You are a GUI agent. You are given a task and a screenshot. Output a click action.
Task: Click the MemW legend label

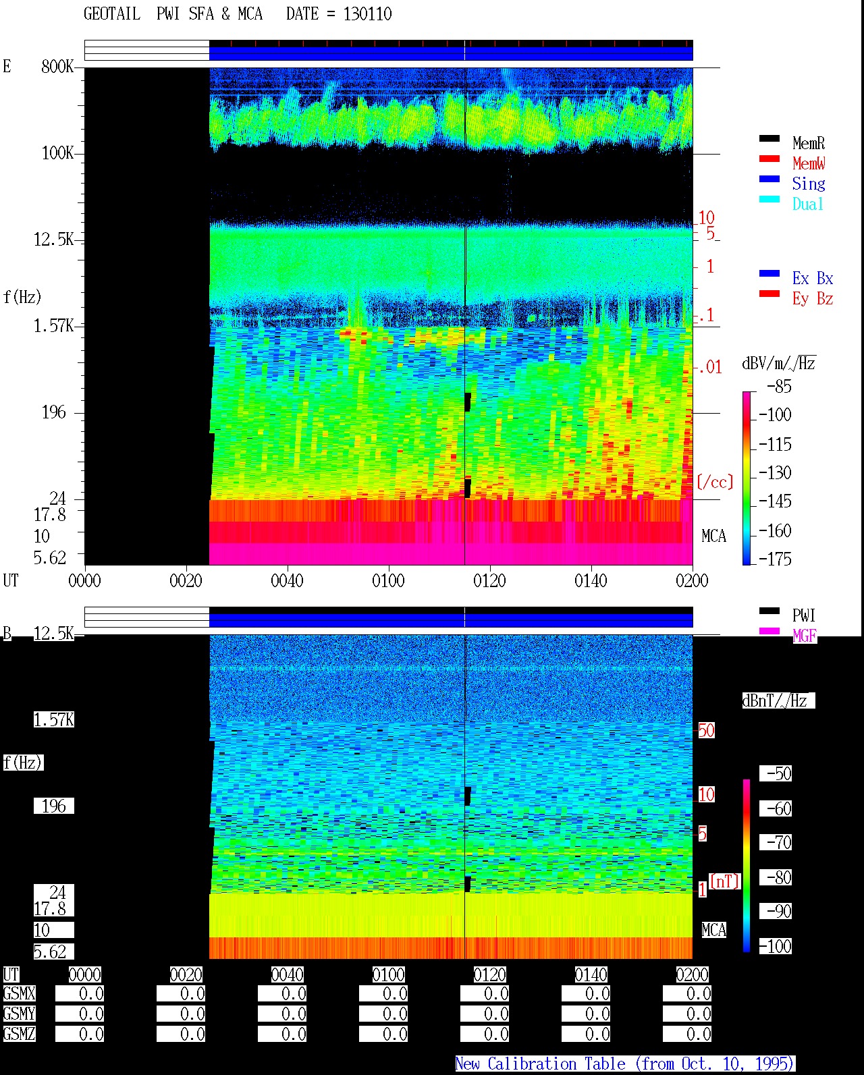(x=809, y=163)
